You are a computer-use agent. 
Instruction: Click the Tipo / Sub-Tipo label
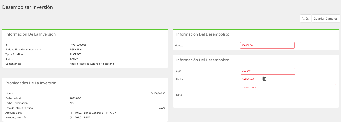tap(14, 54)
